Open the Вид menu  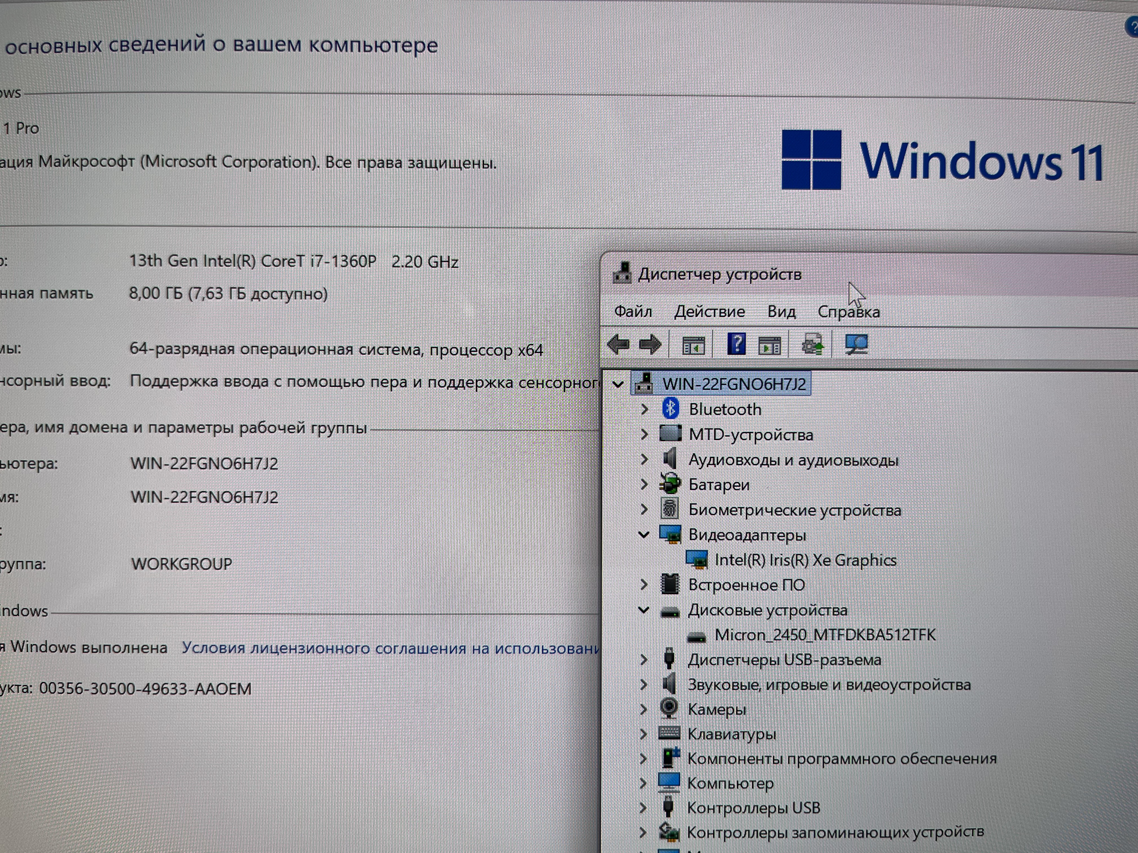[781, 312]
